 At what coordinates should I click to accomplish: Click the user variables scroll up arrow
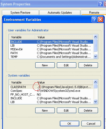point(96,37)
